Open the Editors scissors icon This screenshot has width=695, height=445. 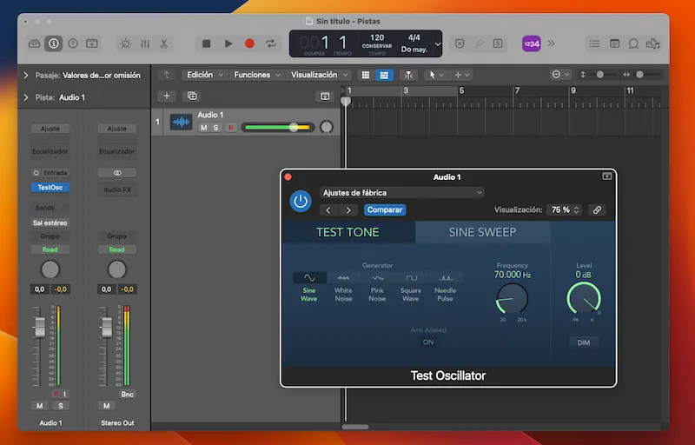164,43
